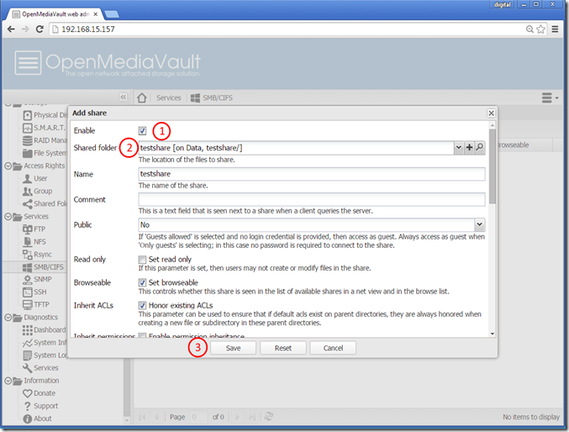Click SMB/CIFS breadcrumb item
569x432 pixels.
tap(212, 97)
